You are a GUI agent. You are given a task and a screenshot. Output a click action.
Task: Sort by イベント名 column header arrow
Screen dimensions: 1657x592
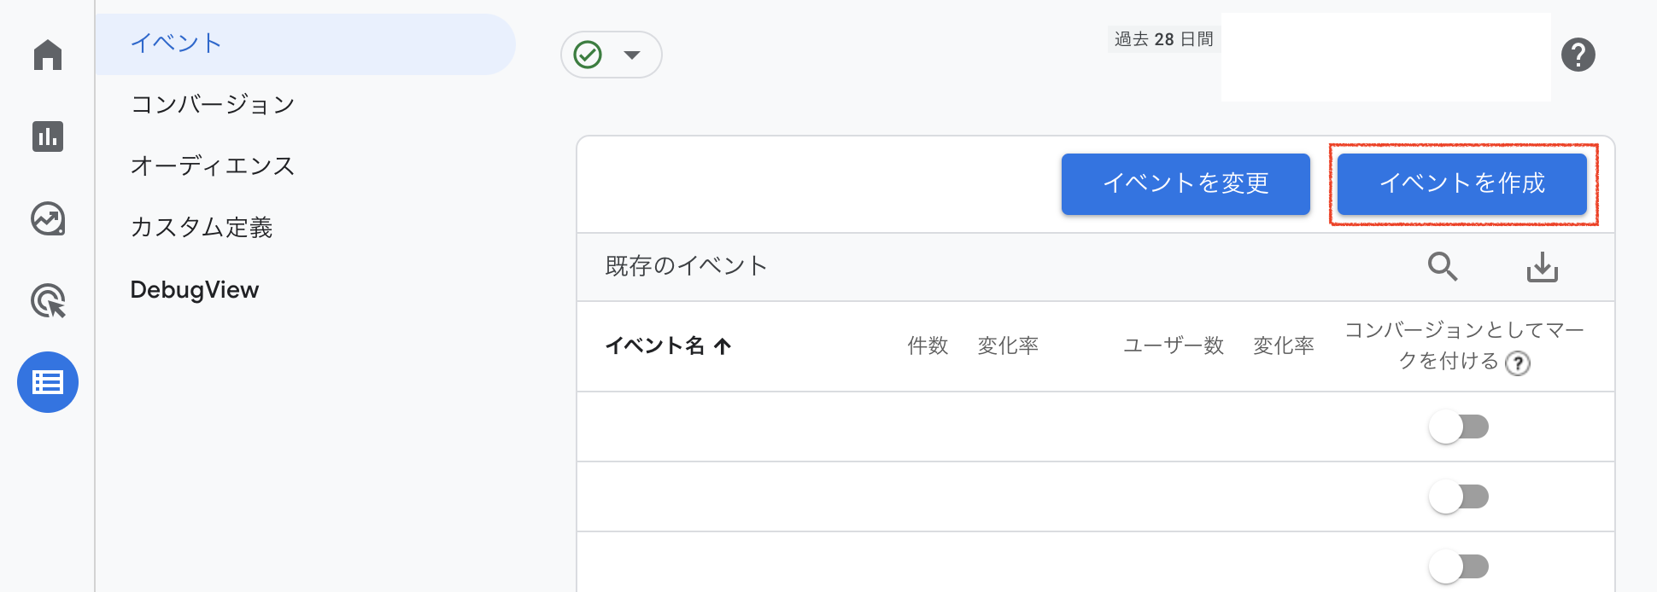(723, 345)
